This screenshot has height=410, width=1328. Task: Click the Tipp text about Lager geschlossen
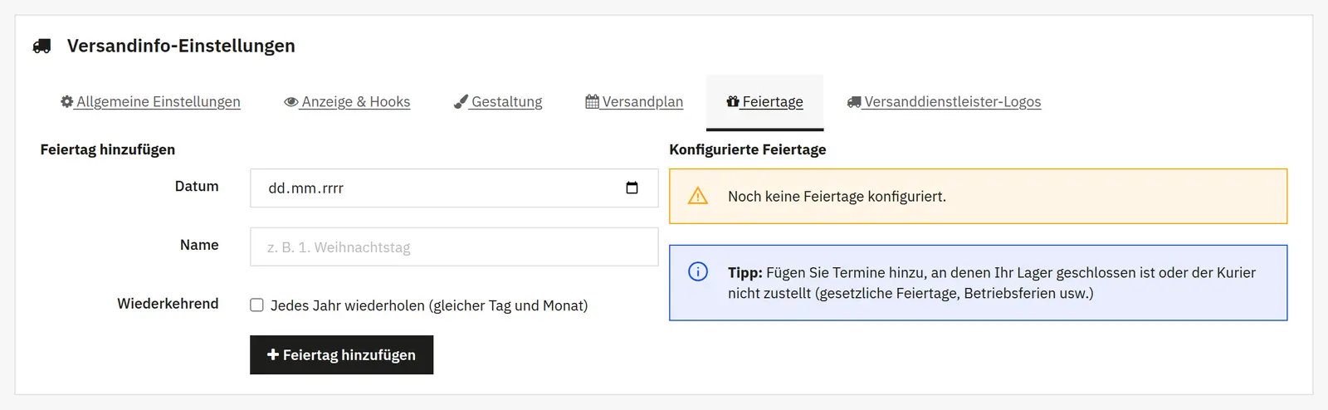click(992, 283)
